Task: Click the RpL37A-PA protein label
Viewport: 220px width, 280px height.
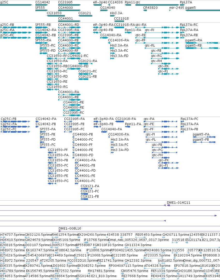Action: [x=190, y=124]
